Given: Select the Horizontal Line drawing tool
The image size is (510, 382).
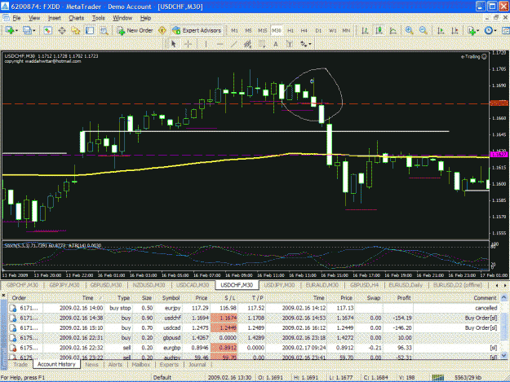Looking at the screenshot, I should [220, 44].
